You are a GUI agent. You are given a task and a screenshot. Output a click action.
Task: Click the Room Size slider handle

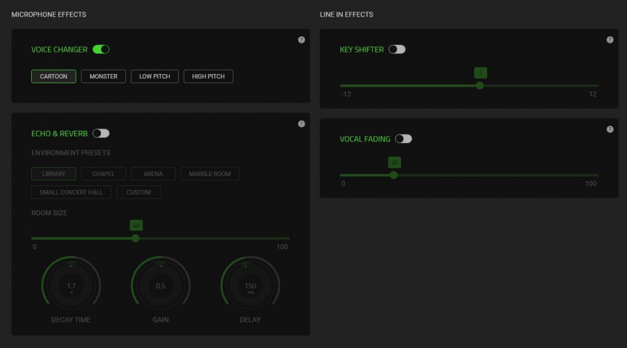pyautogui.click(x=135, y=238)
